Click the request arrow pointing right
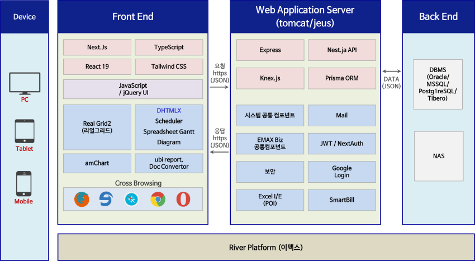The width and height of the screenshot is (475, 261). pos(219,87)
